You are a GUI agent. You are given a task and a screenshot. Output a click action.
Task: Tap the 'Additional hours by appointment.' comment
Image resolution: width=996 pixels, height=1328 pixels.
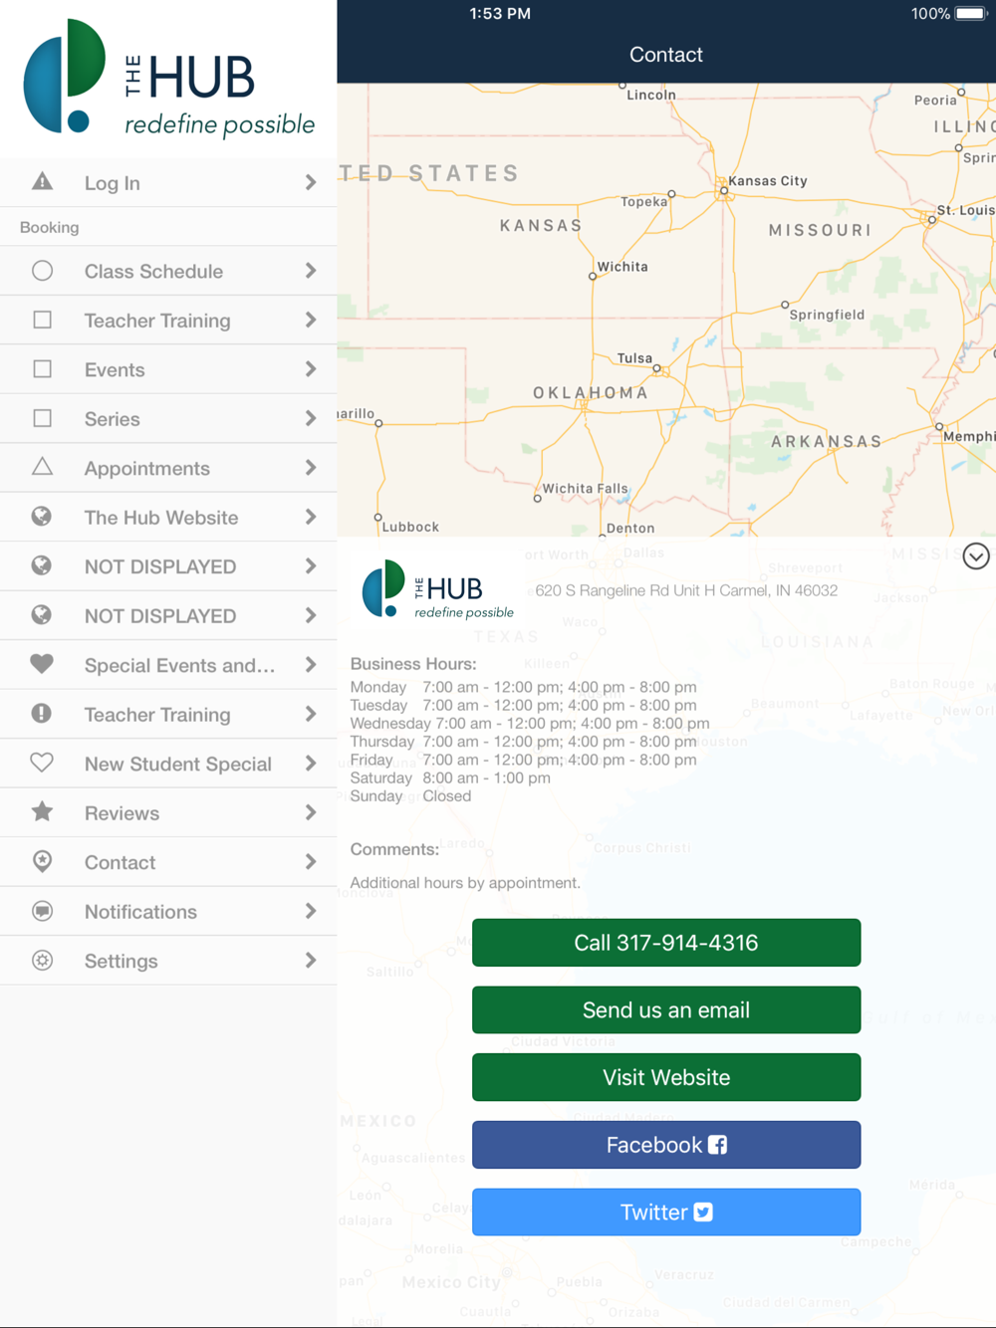tap(465, 883)
